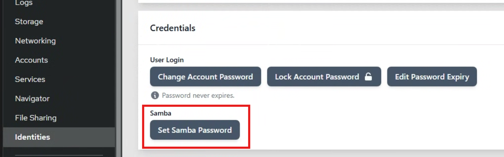Open Edit Password Expiry dialog
The height and width of the screenshot is (157, 504).
pyautogui.click(x=432, y=77)
